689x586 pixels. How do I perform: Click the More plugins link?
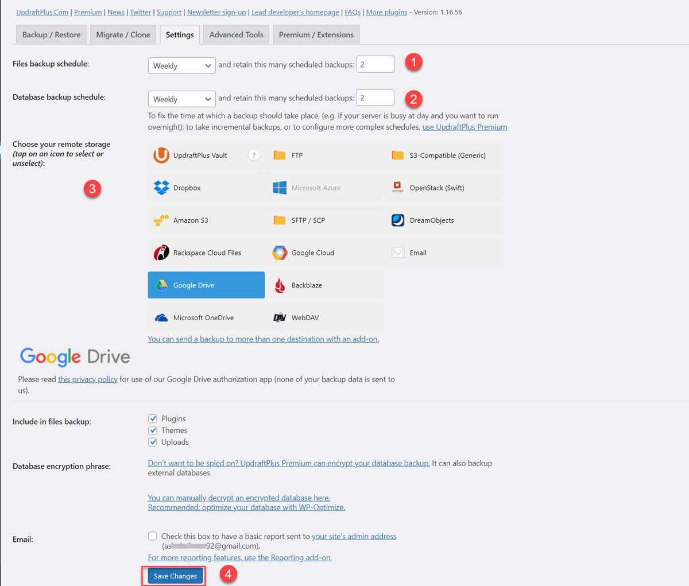[x=386, y=12]
